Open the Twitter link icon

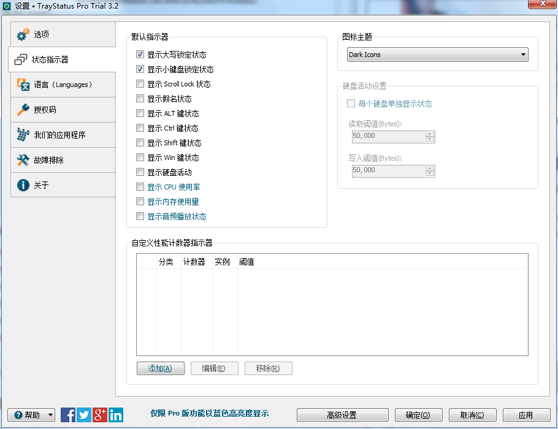coord(84,415)
